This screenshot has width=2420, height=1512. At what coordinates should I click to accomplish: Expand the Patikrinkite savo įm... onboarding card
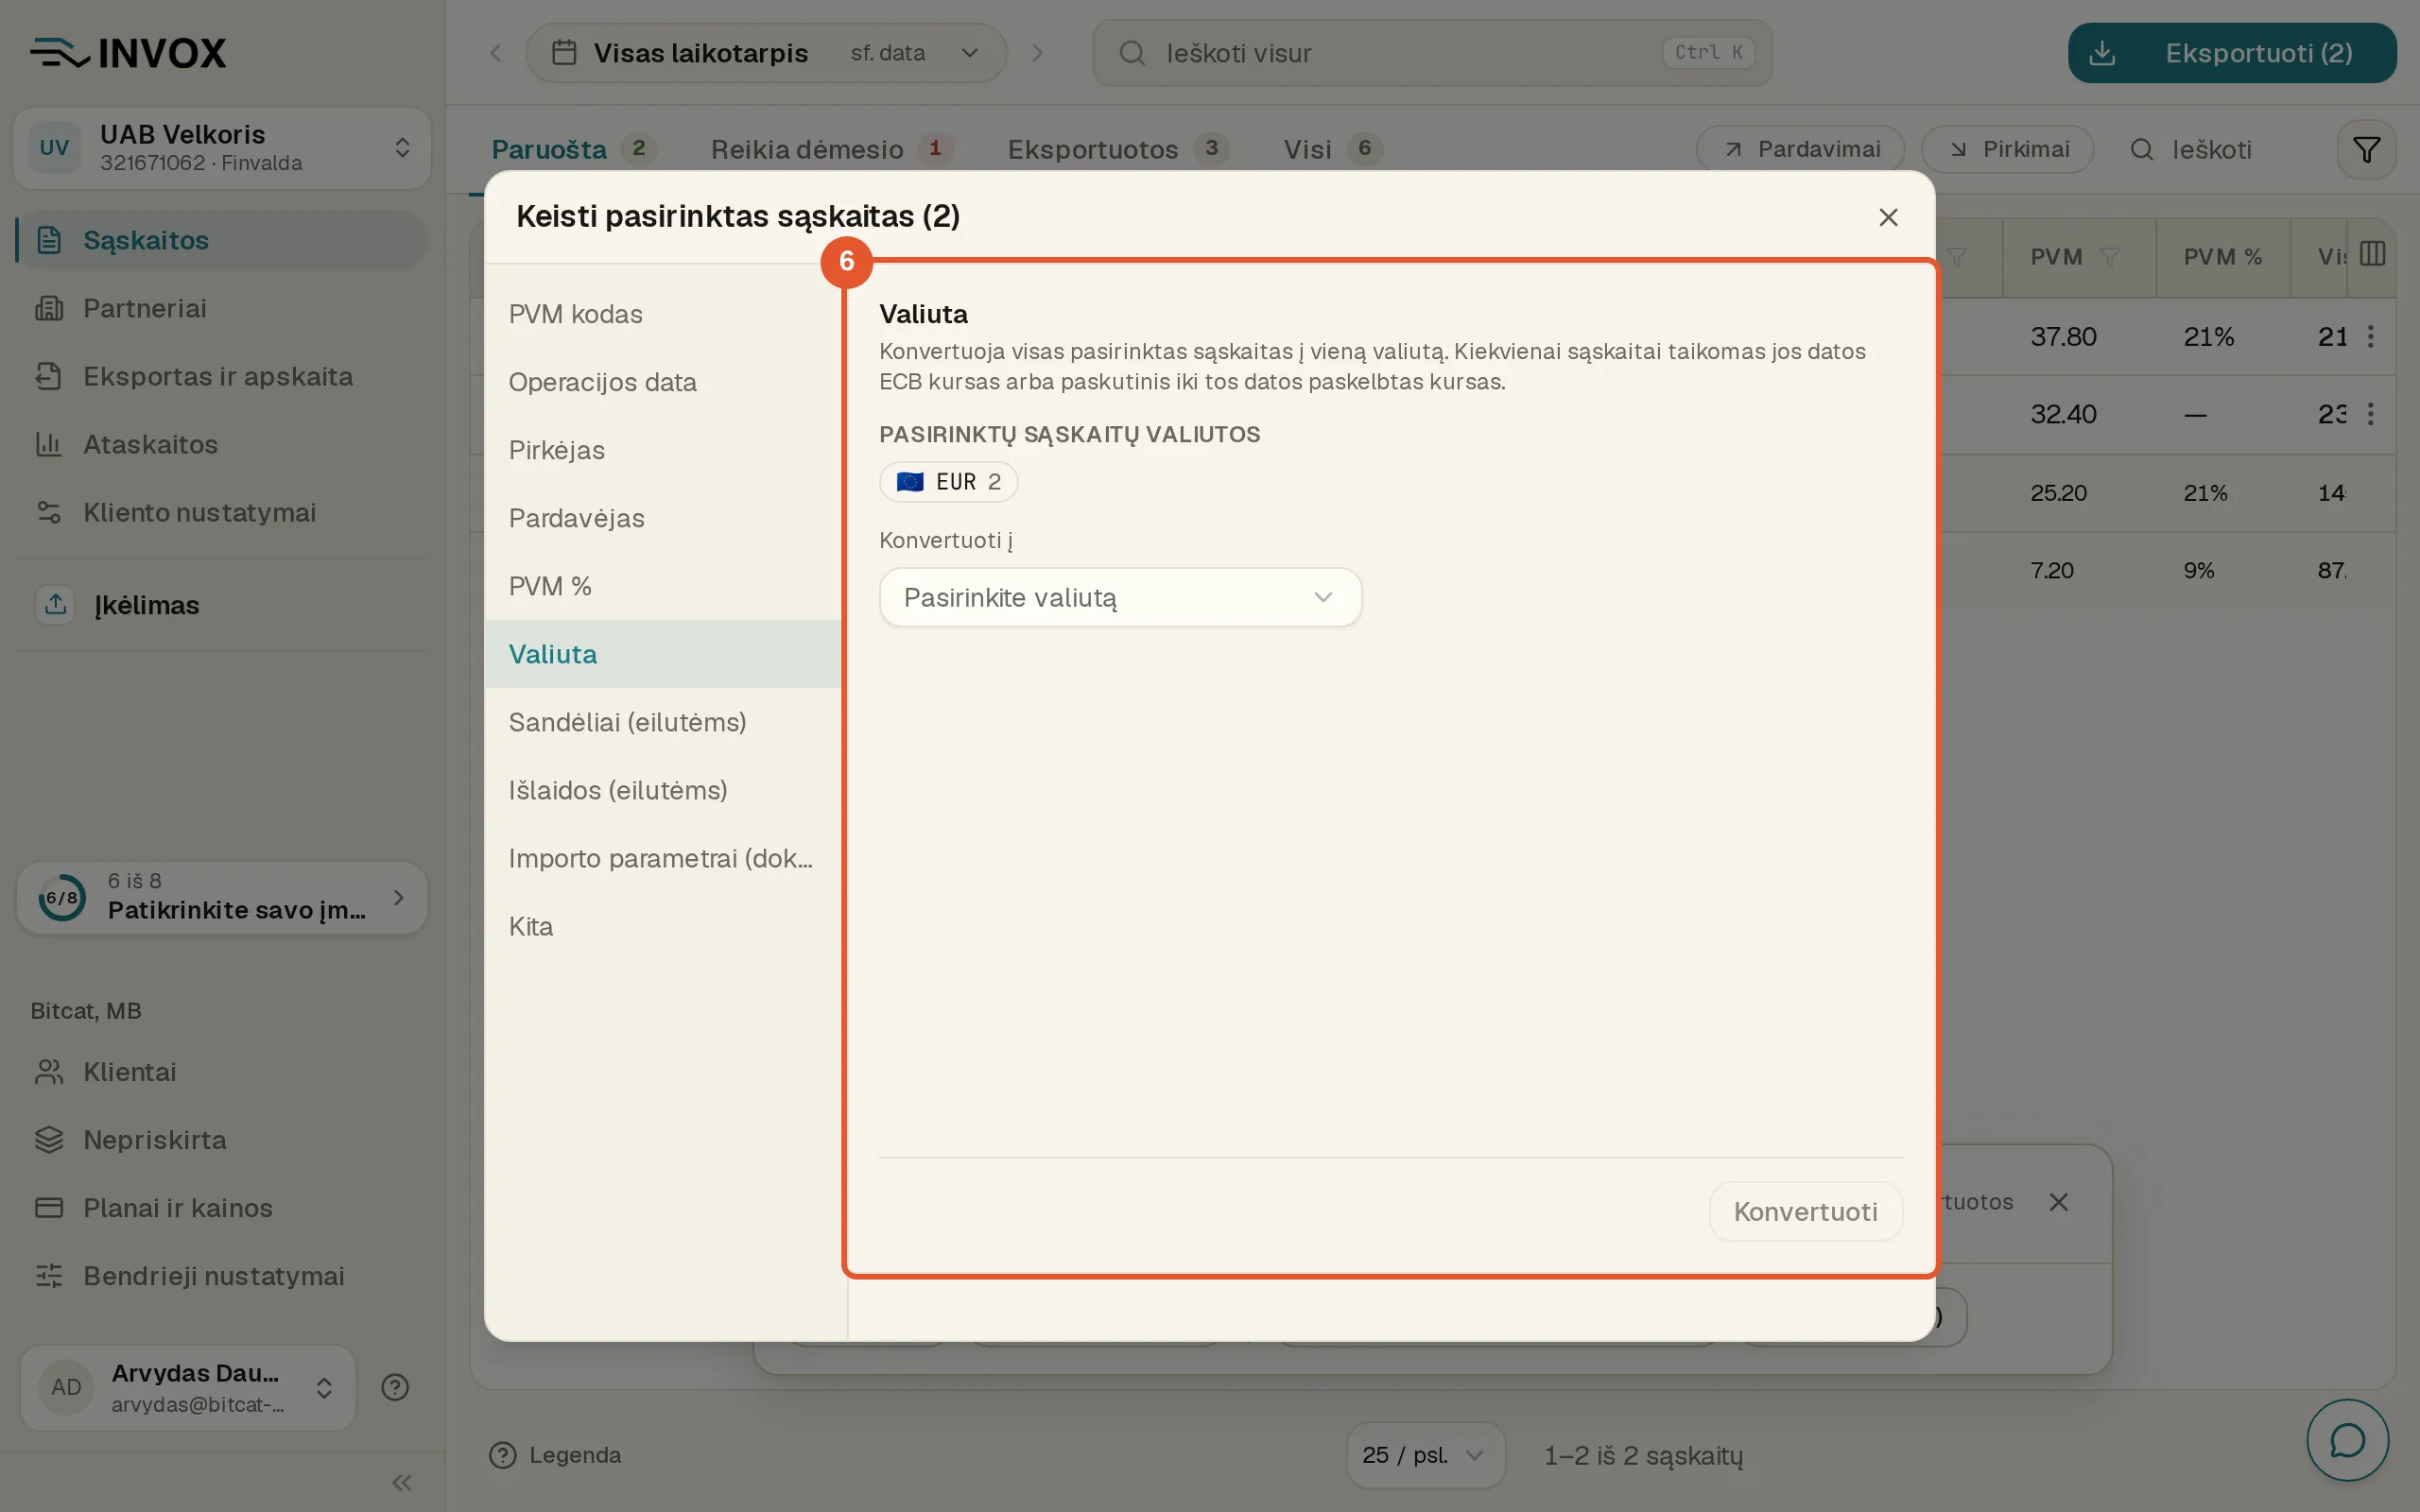click(x=222, y=897)
